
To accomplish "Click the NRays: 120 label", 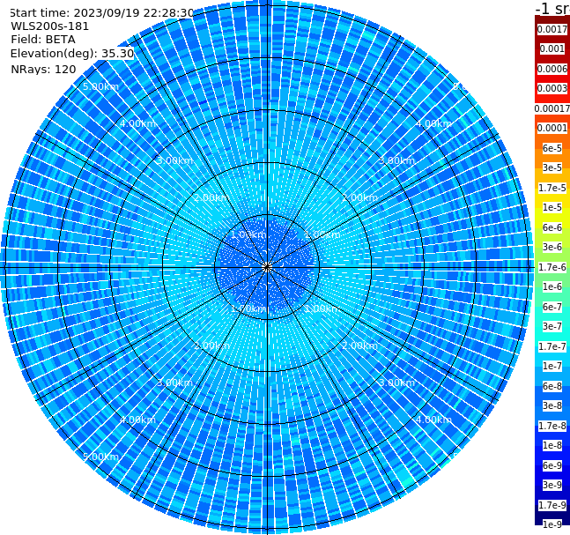I will (43, 69).
